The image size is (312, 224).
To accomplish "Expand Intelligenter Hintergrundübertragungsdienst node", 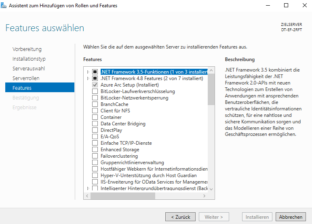I will coord(88,188).
